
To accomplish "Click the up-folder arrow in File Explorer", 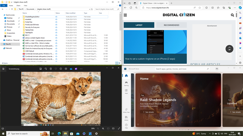I will point(12,9).
